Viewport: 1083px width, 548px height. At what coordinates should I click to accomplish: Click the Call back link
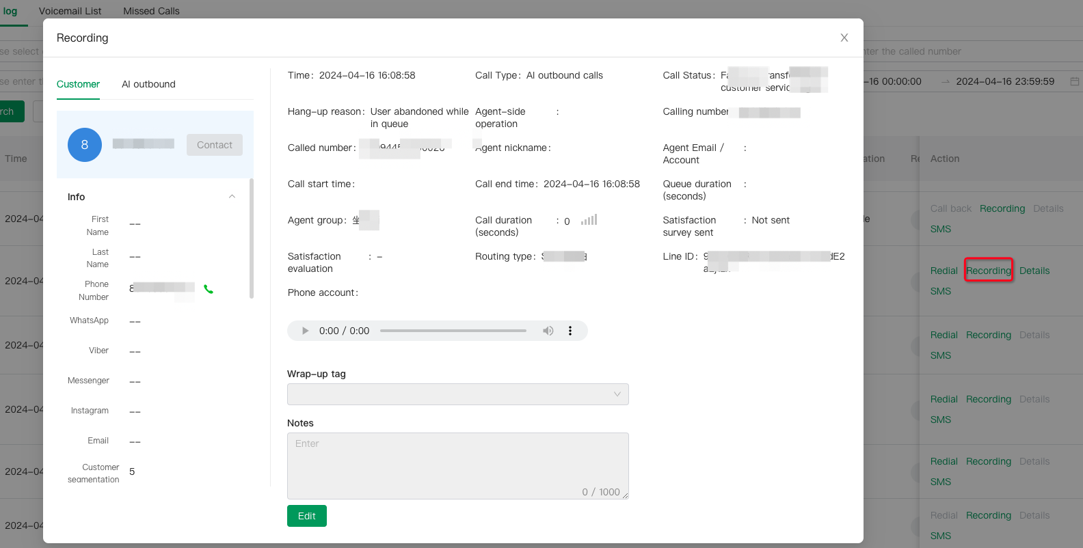point(951,208)
